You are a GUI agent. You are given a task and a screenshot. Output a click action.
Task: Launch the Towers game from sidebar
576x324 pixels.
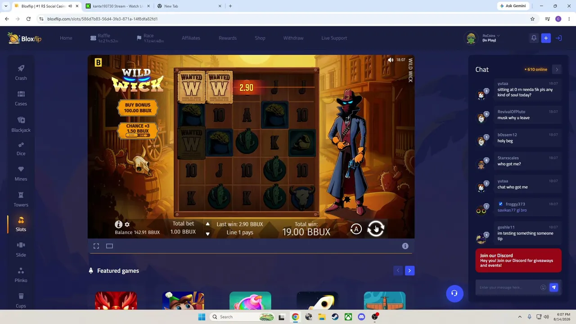click(x=21, y=199)
